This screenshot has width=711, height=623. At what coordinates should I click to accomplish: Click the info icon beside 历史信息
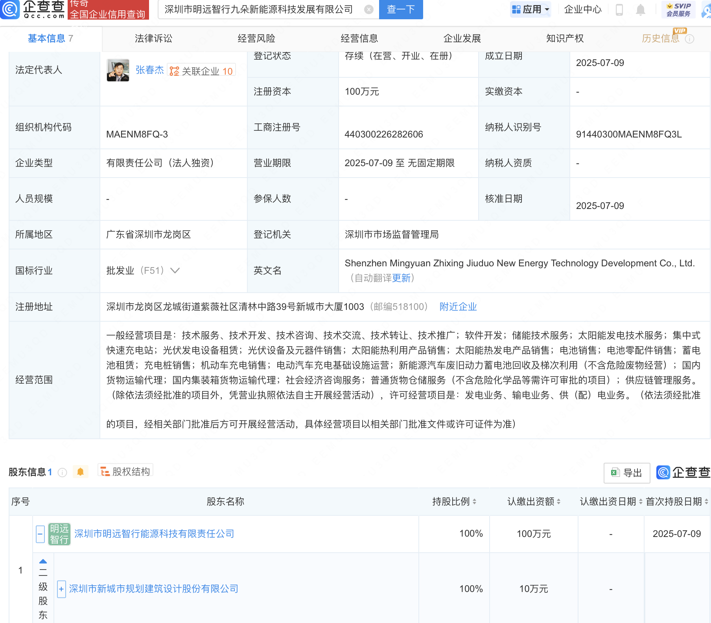tap(689, 39)
